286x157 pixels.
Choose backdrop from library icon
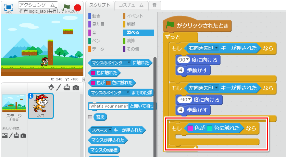[5, 135]
